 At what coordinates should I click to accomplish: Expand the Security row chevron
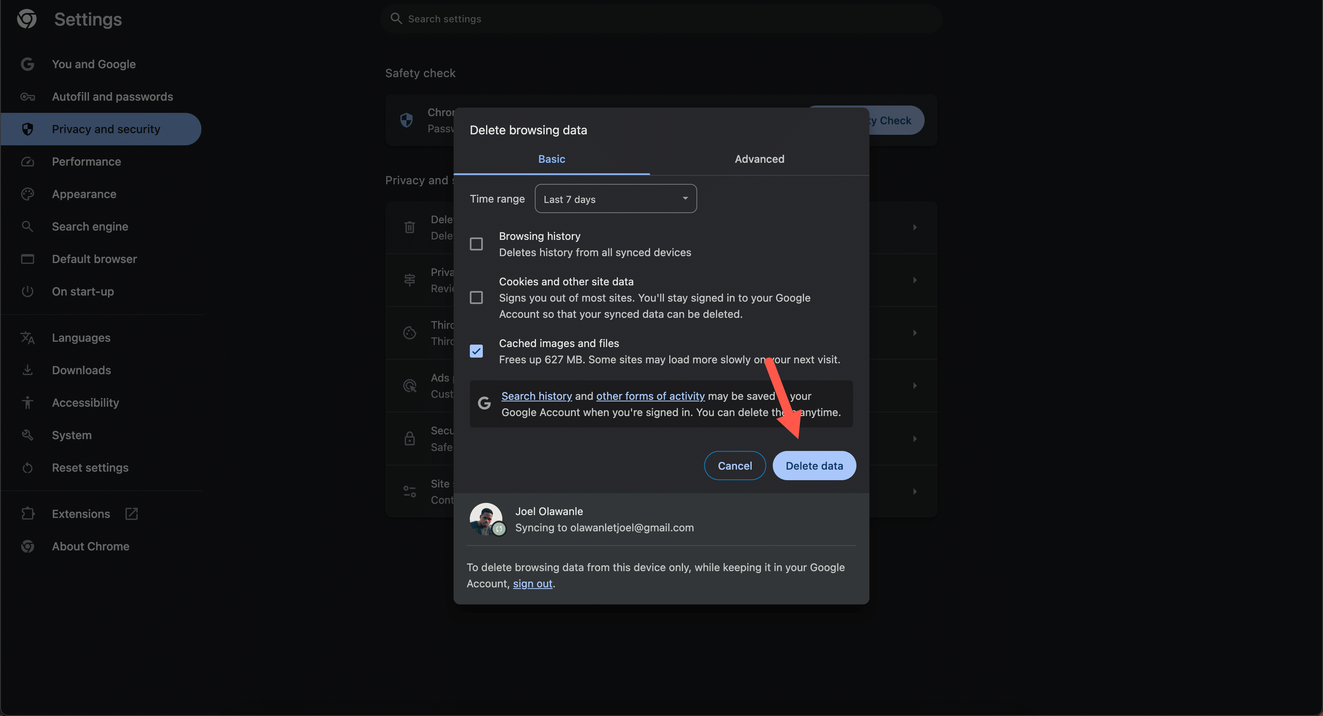[914, 439]
